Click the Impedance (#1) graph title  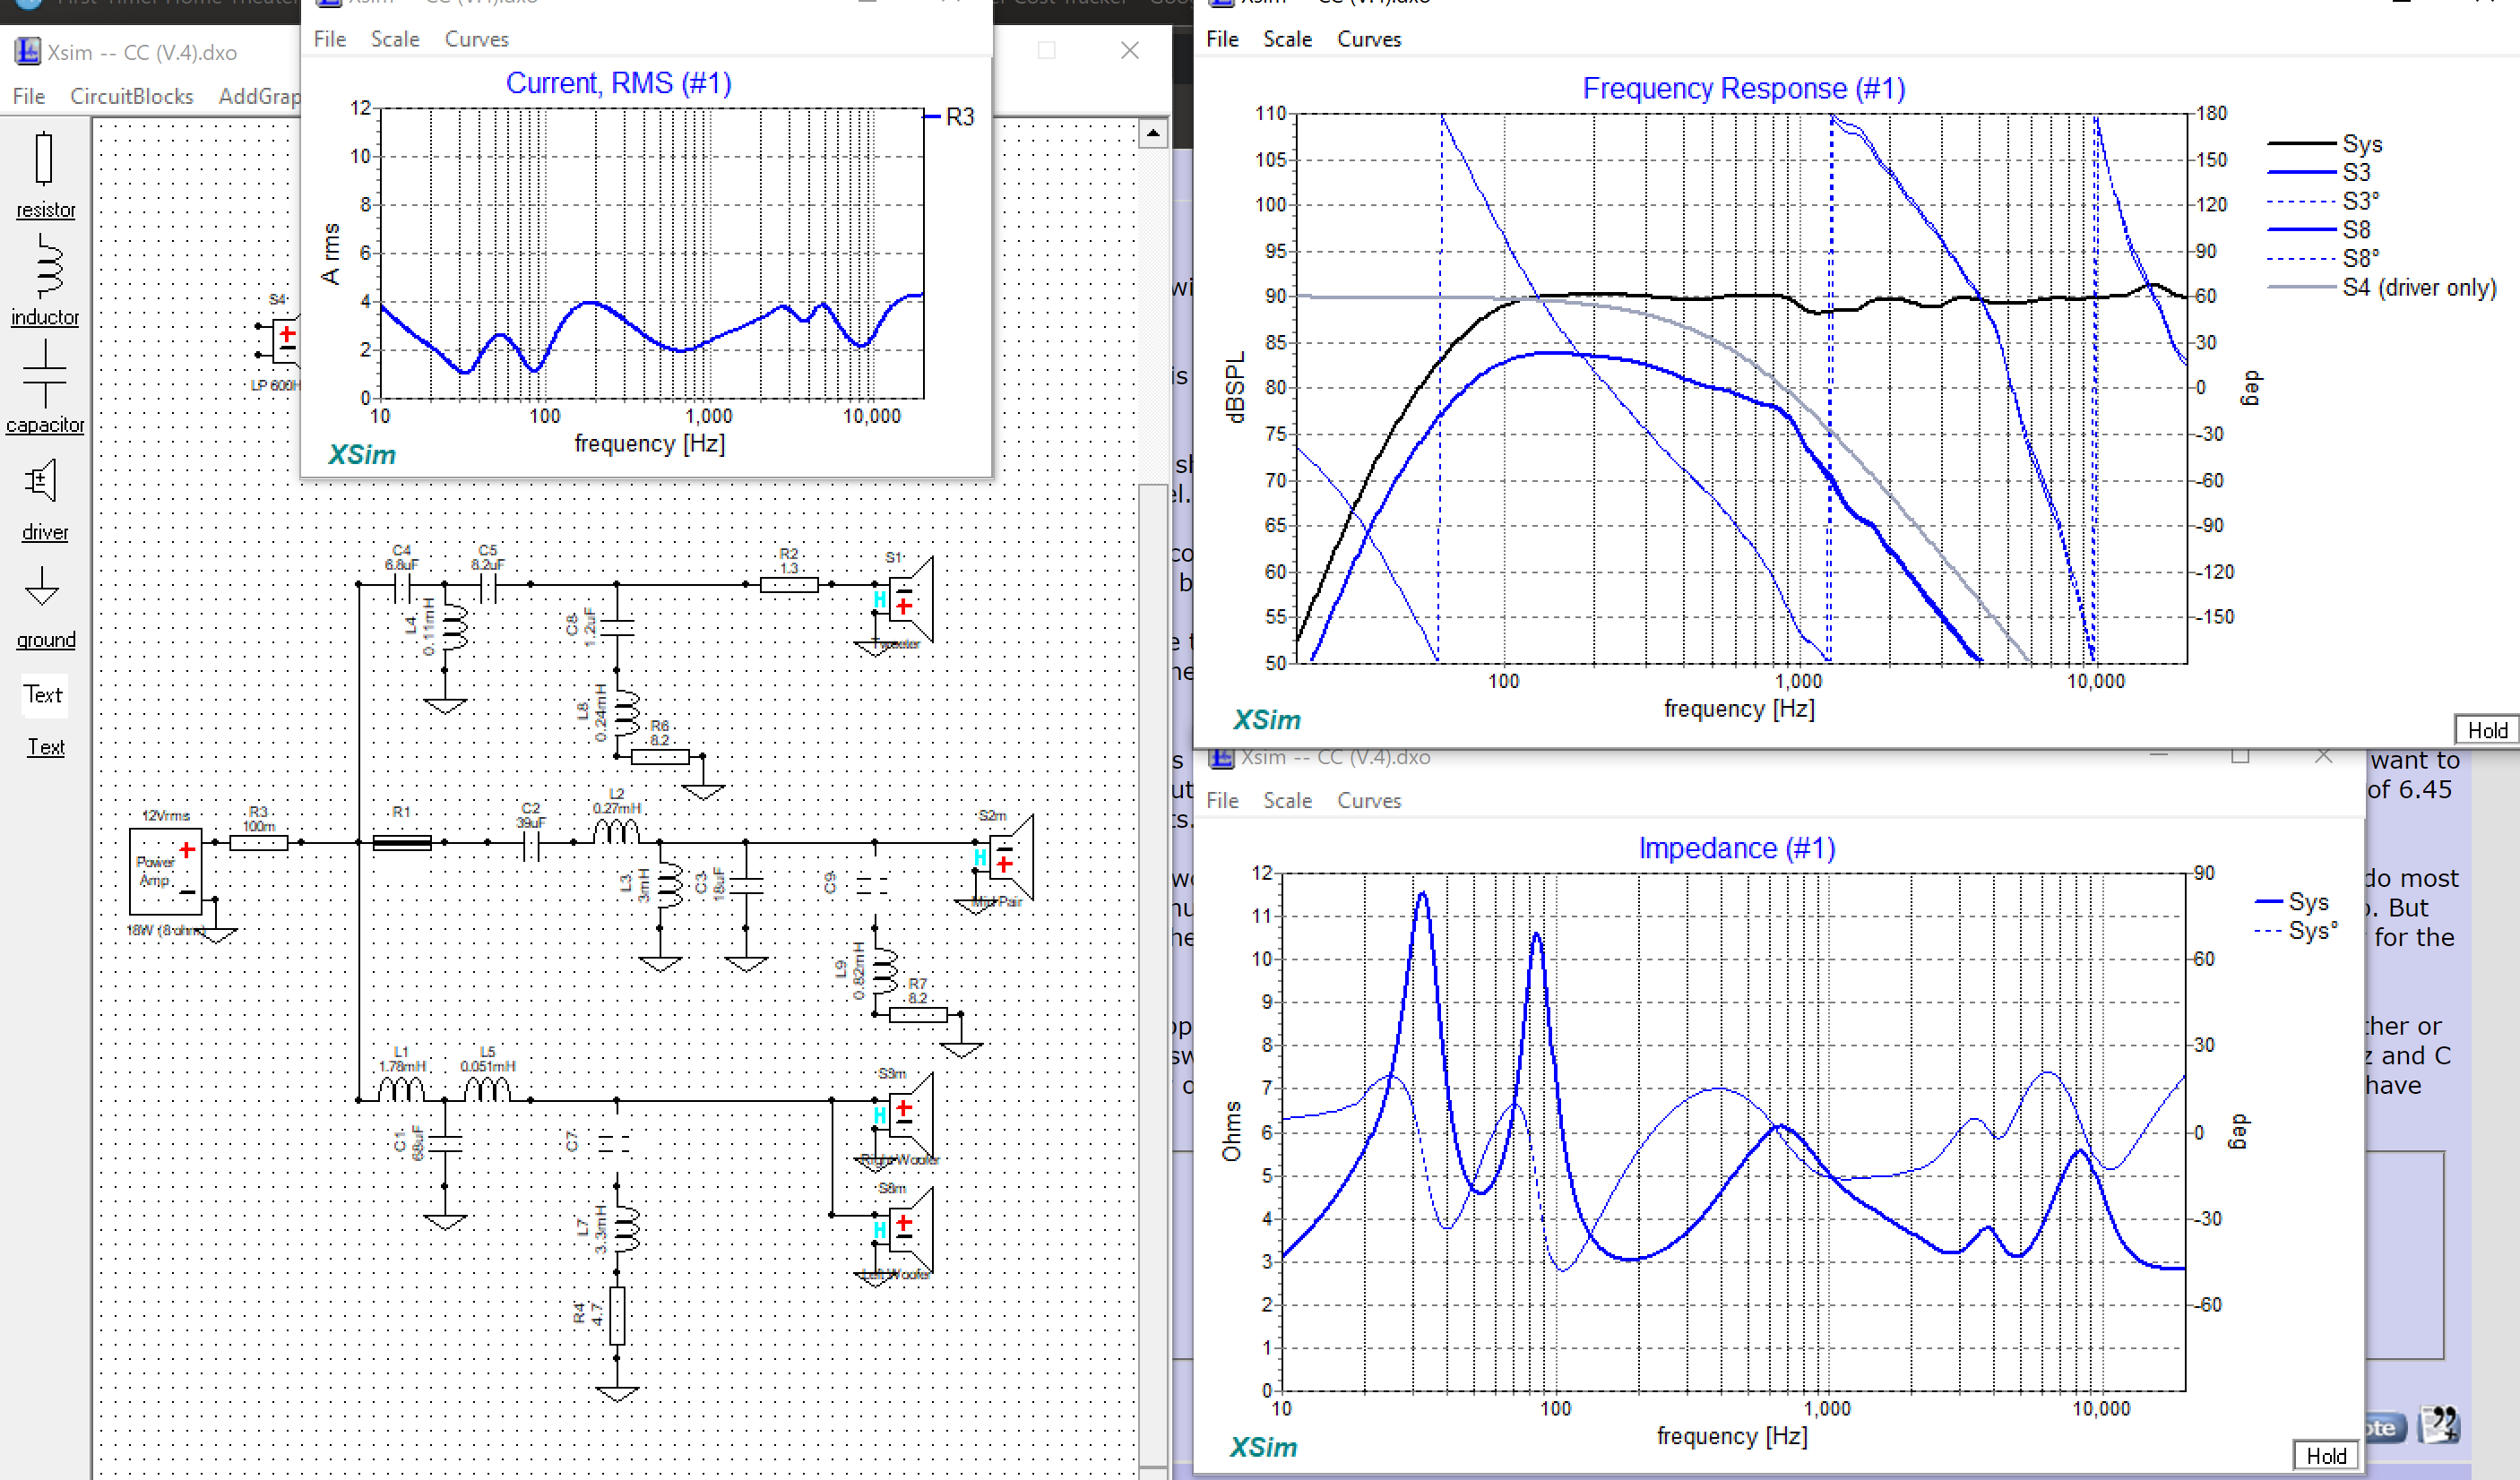click(x=1737, y=848)
